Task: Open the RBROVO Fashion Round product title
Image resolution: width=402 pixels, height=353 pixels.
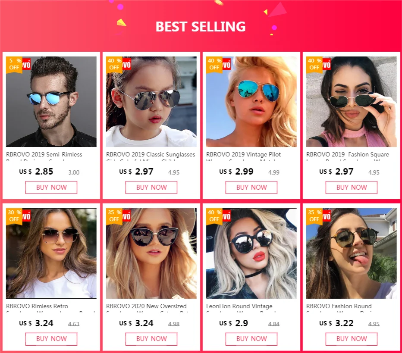Action: [x=339, y=306]
